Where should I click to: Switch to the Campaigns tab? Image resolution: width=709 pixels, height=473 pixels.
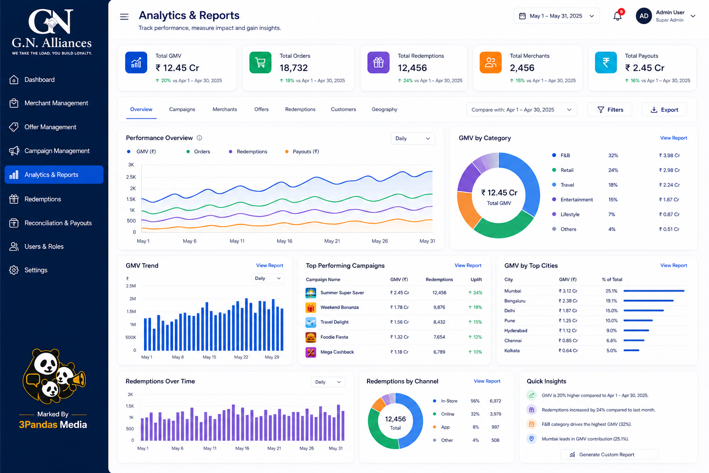182,109
